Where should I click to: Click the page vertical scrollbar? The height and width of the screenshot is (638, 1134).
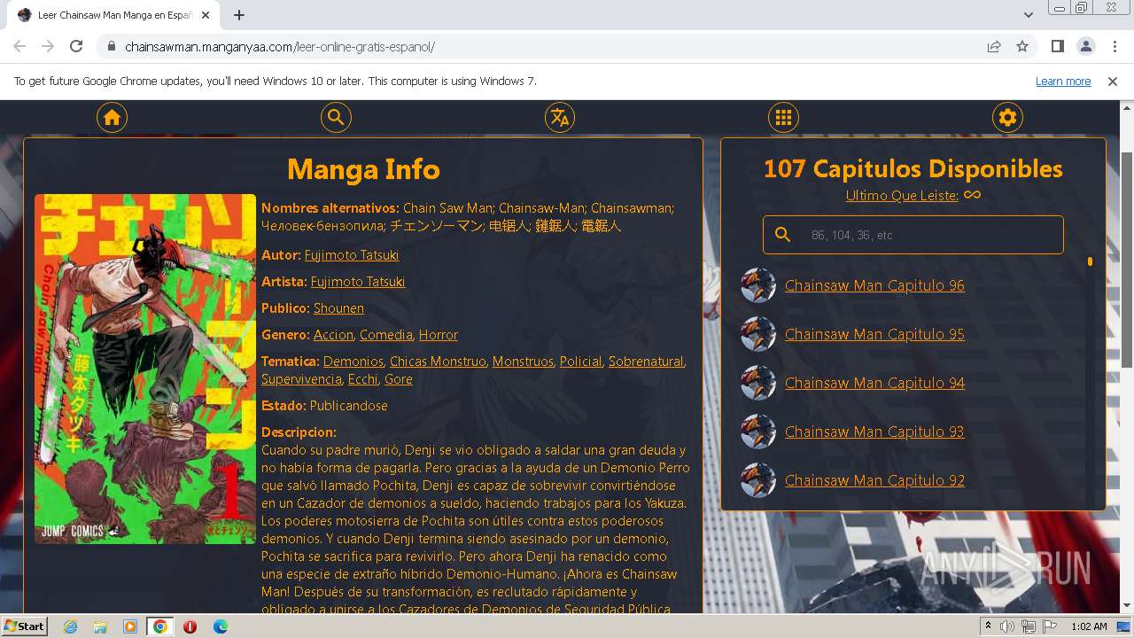[1127, 261]
